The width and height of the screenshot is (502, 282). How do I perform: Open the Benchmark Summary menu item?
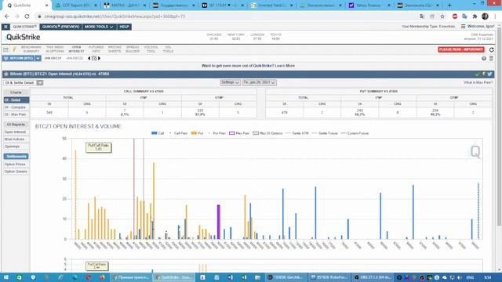(31, 49)
